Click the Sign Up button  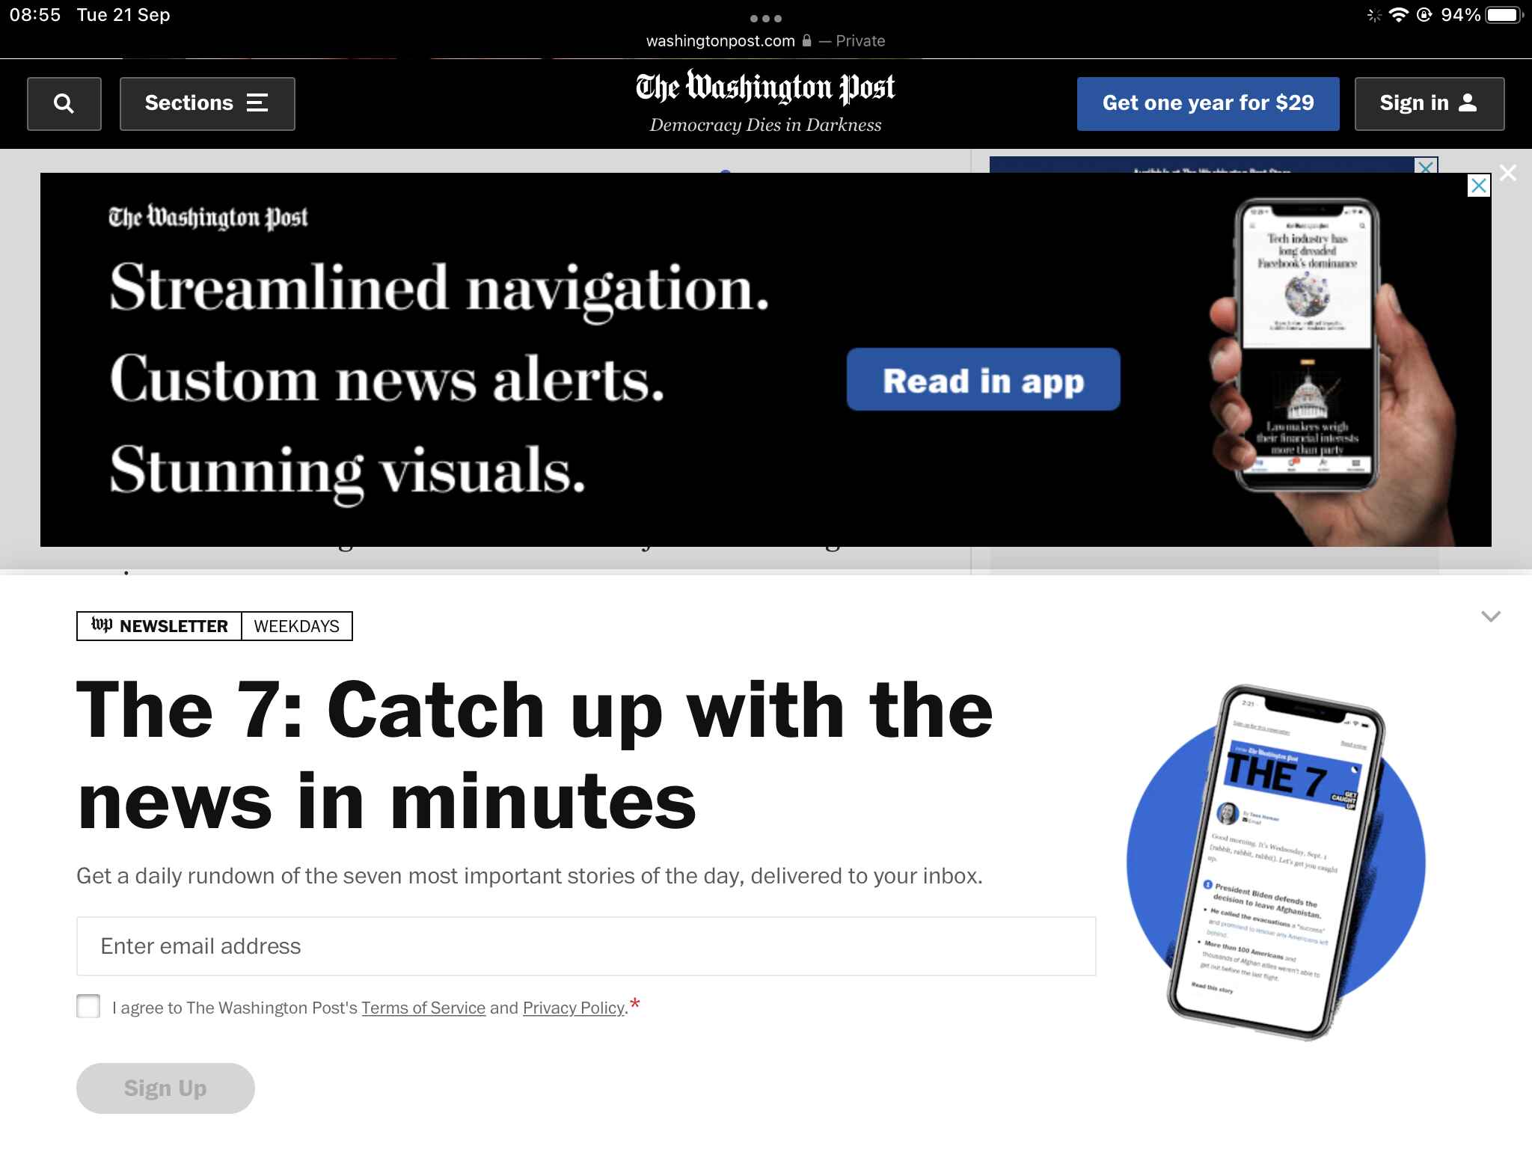point(165,1088)
